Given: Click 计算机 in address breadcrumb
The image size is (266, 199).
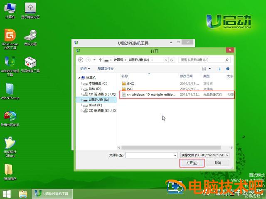Looking at the screenshot, I should [x=118, y=60].
